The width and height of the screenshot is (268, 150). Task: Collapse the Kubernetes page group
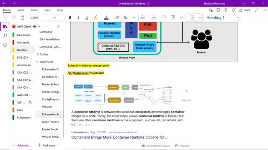coord(38,62)
